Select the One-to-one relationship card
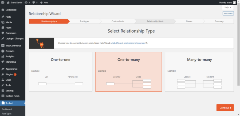 pos(60,72)
